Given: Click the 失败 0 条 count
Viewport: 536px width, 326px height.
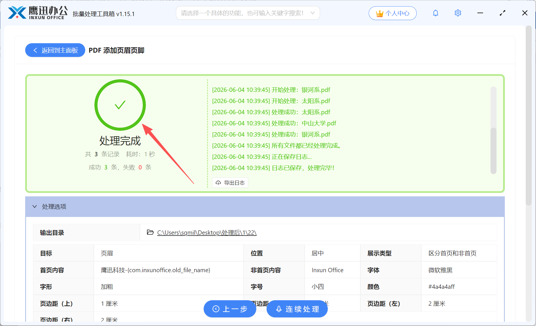Looking at the screenshot, I should click(x=137, y=167).
